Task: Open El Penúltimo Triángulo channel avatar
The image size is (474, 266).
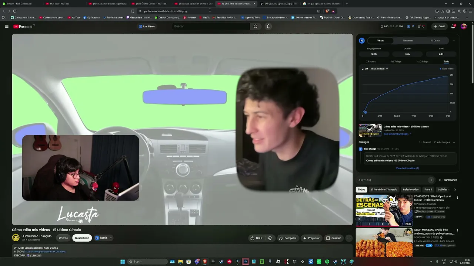Action: (x=16, y=238)
